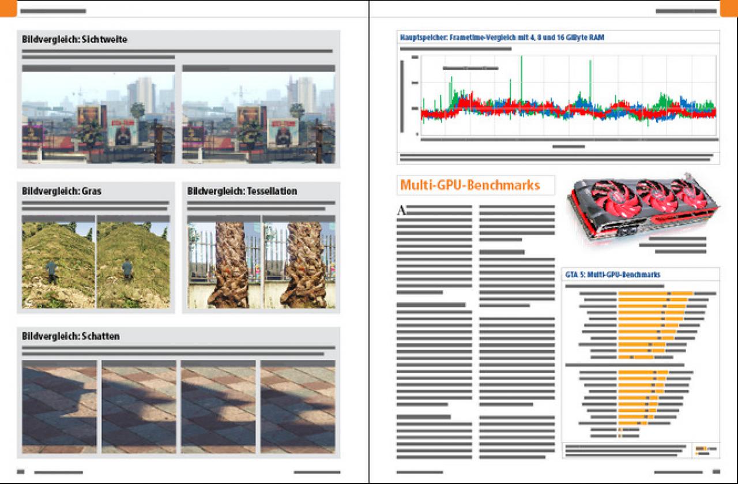The image size is (738, 484).
Task: Click the 'Bildvergleich: Tessellation' heading
Action: click(242, 191)
